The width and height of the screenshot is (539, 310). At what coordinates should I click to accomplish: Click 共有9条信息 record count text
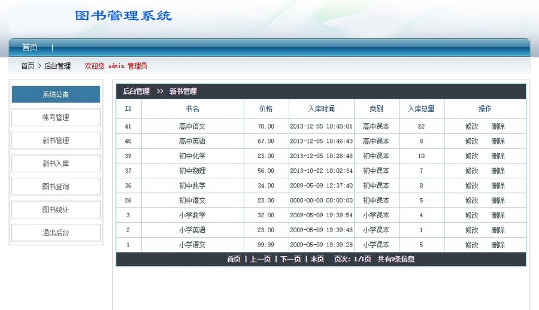coord(396,259)
